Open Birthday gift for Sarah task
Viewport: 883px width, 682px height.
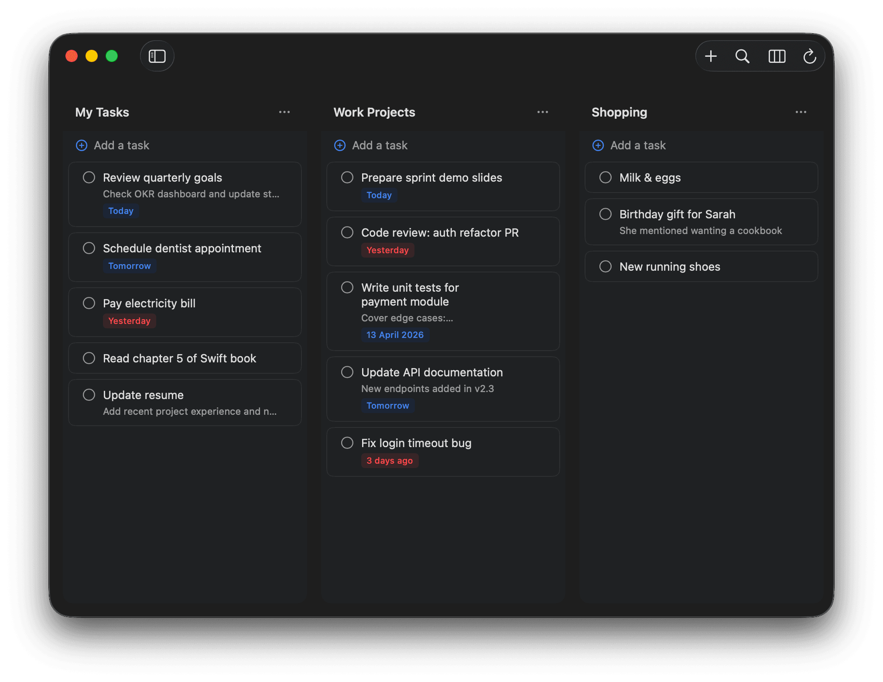(677, 214)
